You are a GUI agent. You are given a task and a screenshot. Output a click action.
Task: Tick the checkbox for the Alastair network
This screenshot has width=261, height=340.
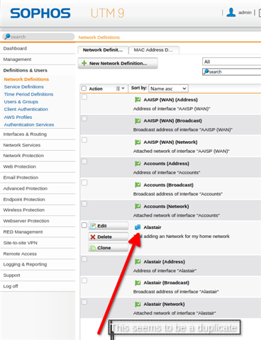click(x=84, y=225)
